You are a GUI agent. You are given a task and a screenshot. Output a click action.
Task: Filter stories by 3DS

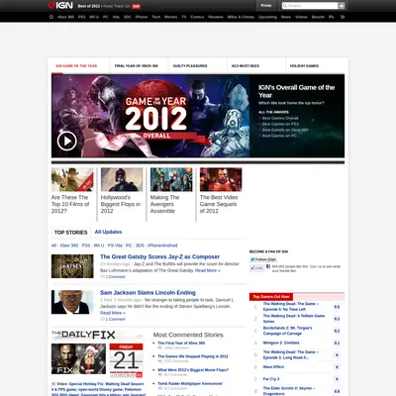(140, 246)
